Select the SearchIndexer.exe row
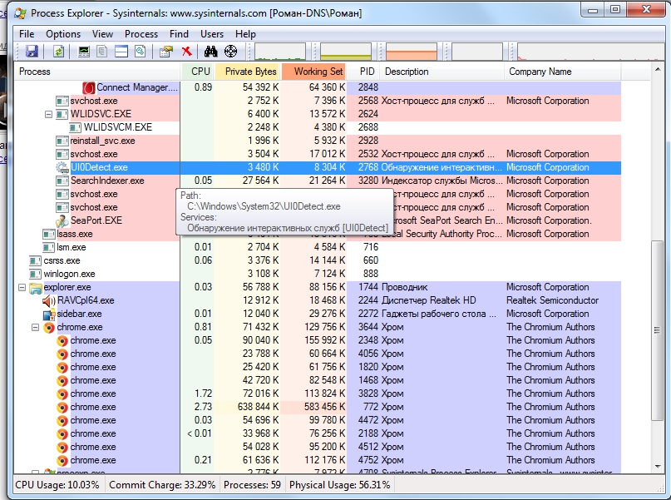671x500 pixels. coord(317,181)
